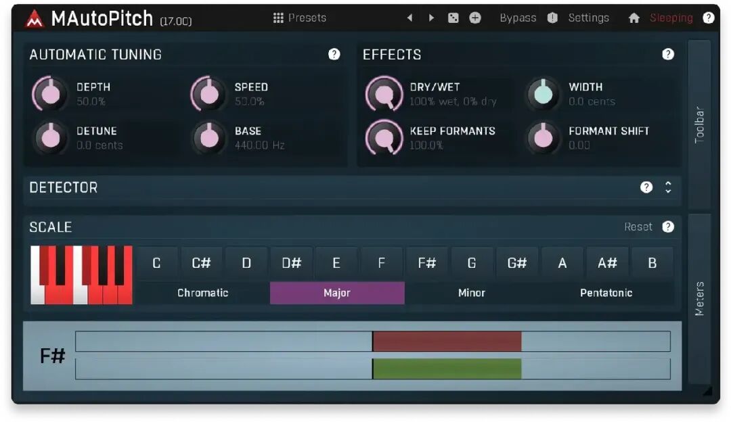The height and width of the screenshot is (422, 731).
Task: Click the home icon
Action: pos(634,18)
